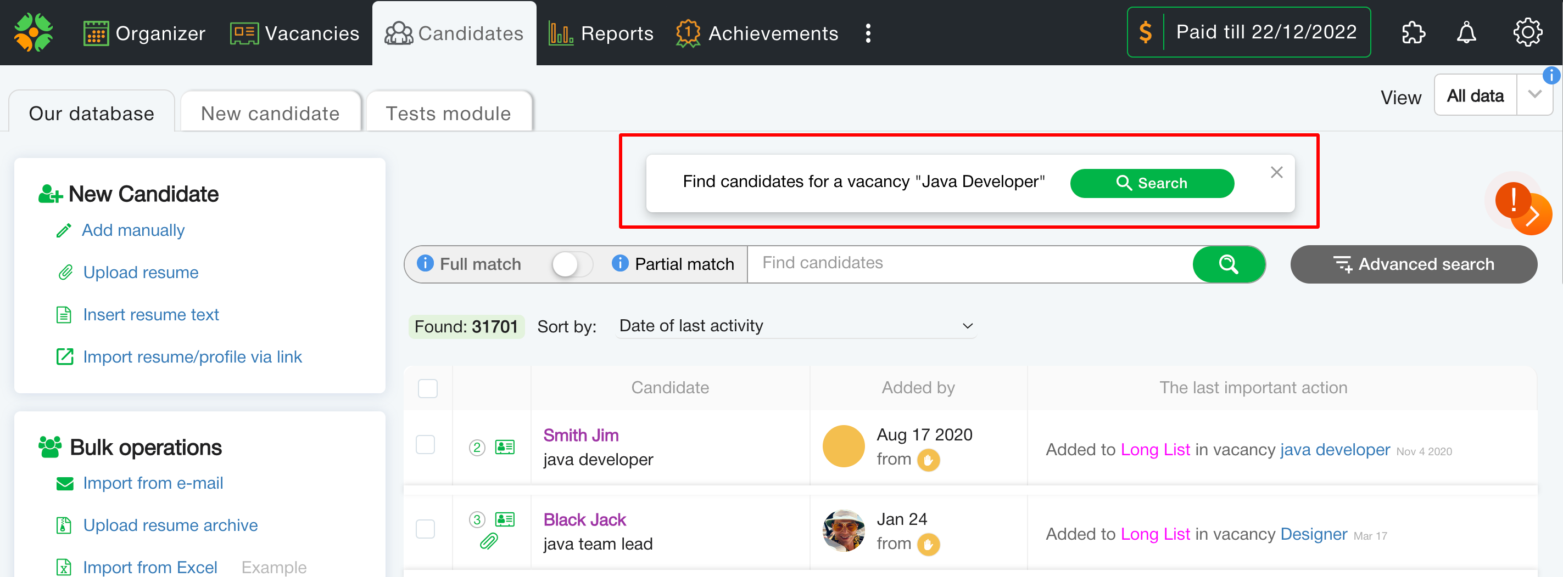Click the notifications bell icon
The width and height of the screenshot is (1563, 577).
click(1466, 33)
